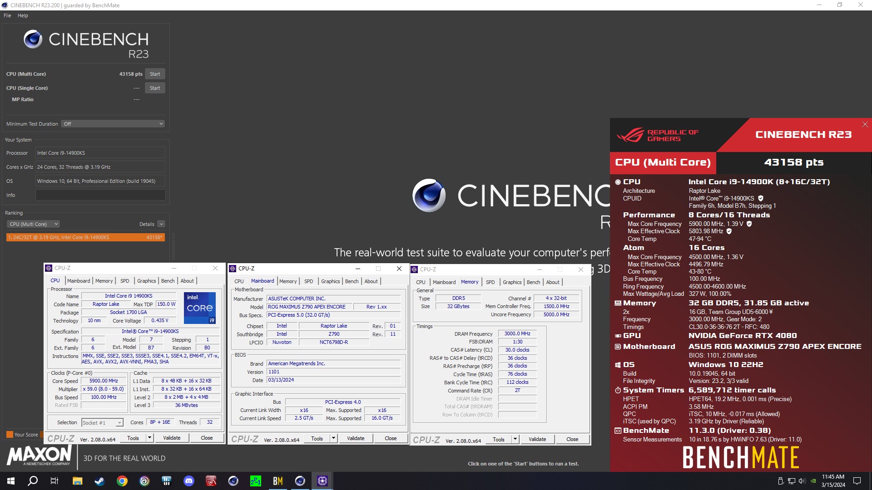Click the Republic of Gamers logo
The width and height of the screenshot is (872, 490).
click(x=658, y=135)
